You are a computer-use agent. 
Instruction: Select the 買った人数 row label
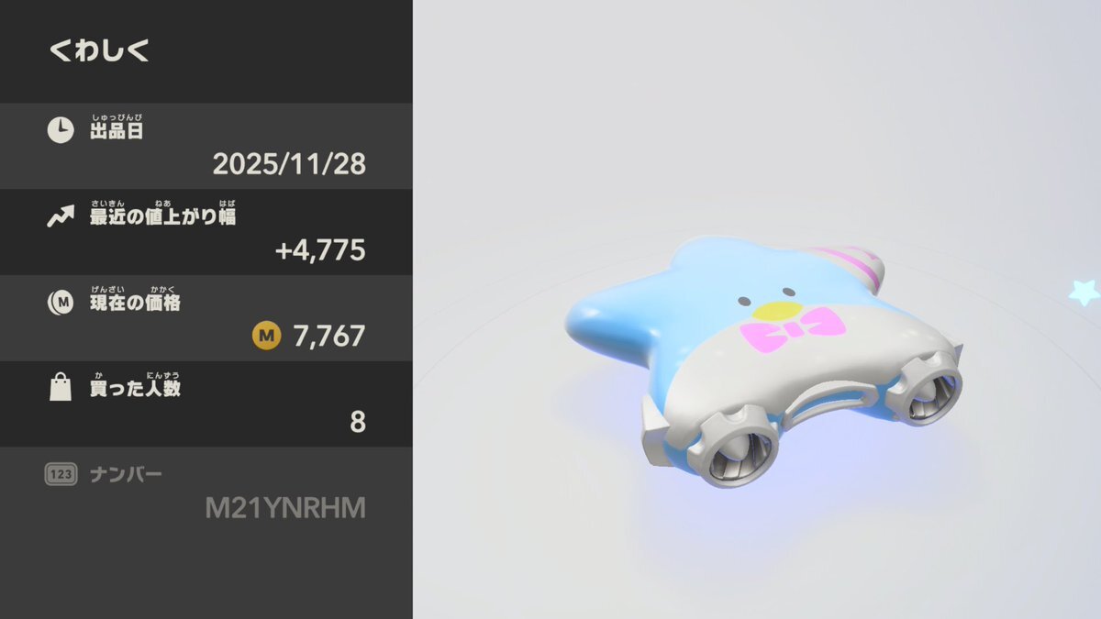pyautogui.click(x=135, y=389)
